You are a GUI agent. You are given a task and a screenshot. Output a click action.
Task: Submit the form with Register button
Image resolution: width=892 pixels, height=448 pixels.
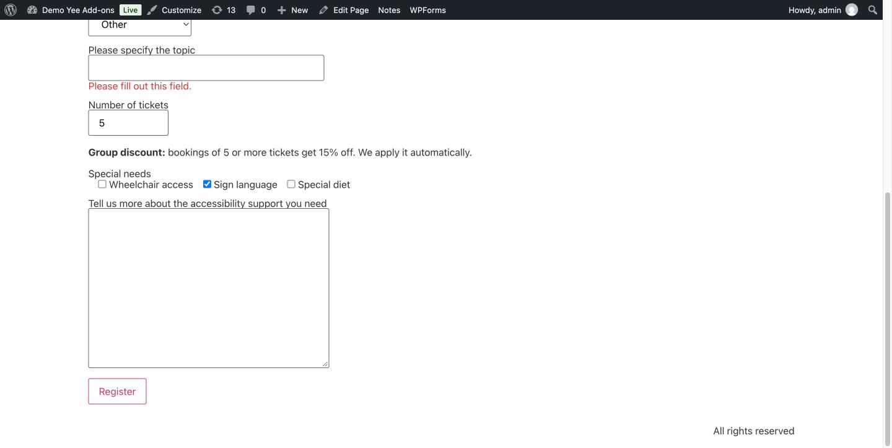[x=117, y=392]
